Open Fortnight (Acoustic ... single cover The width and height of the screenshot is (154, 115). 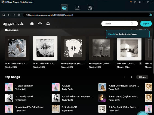(x=73, y=48)
